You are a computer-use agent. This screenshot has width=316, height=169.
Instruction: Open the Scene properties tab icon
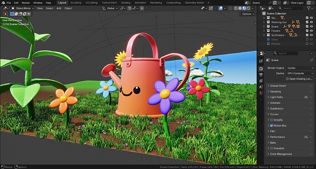261,87
